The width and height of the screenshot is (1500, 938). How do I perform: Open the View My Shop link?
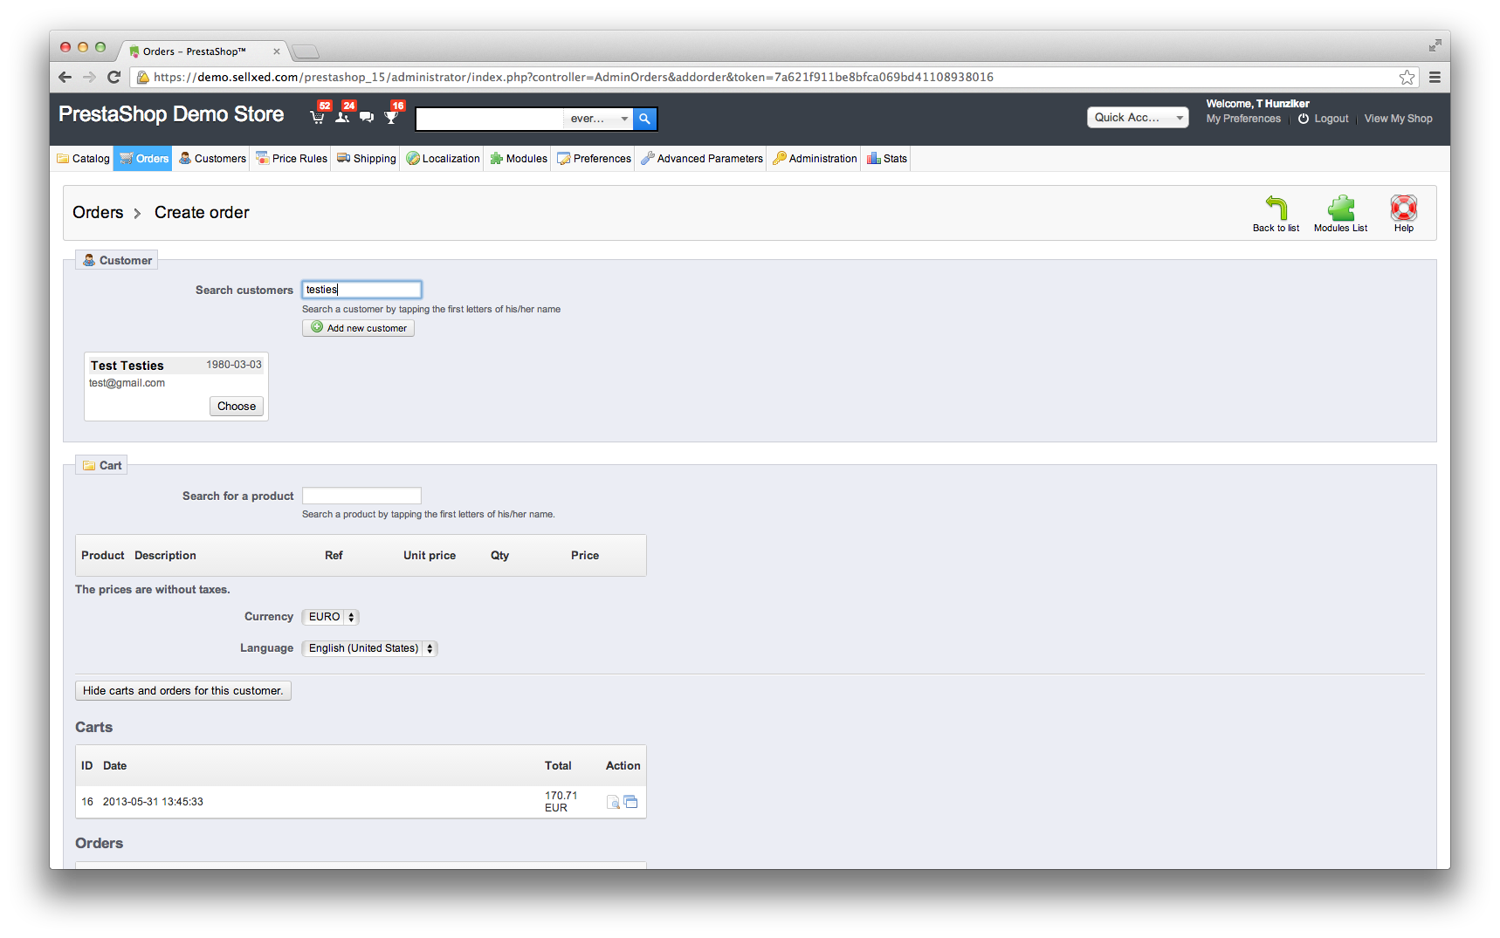[1398, 119]
